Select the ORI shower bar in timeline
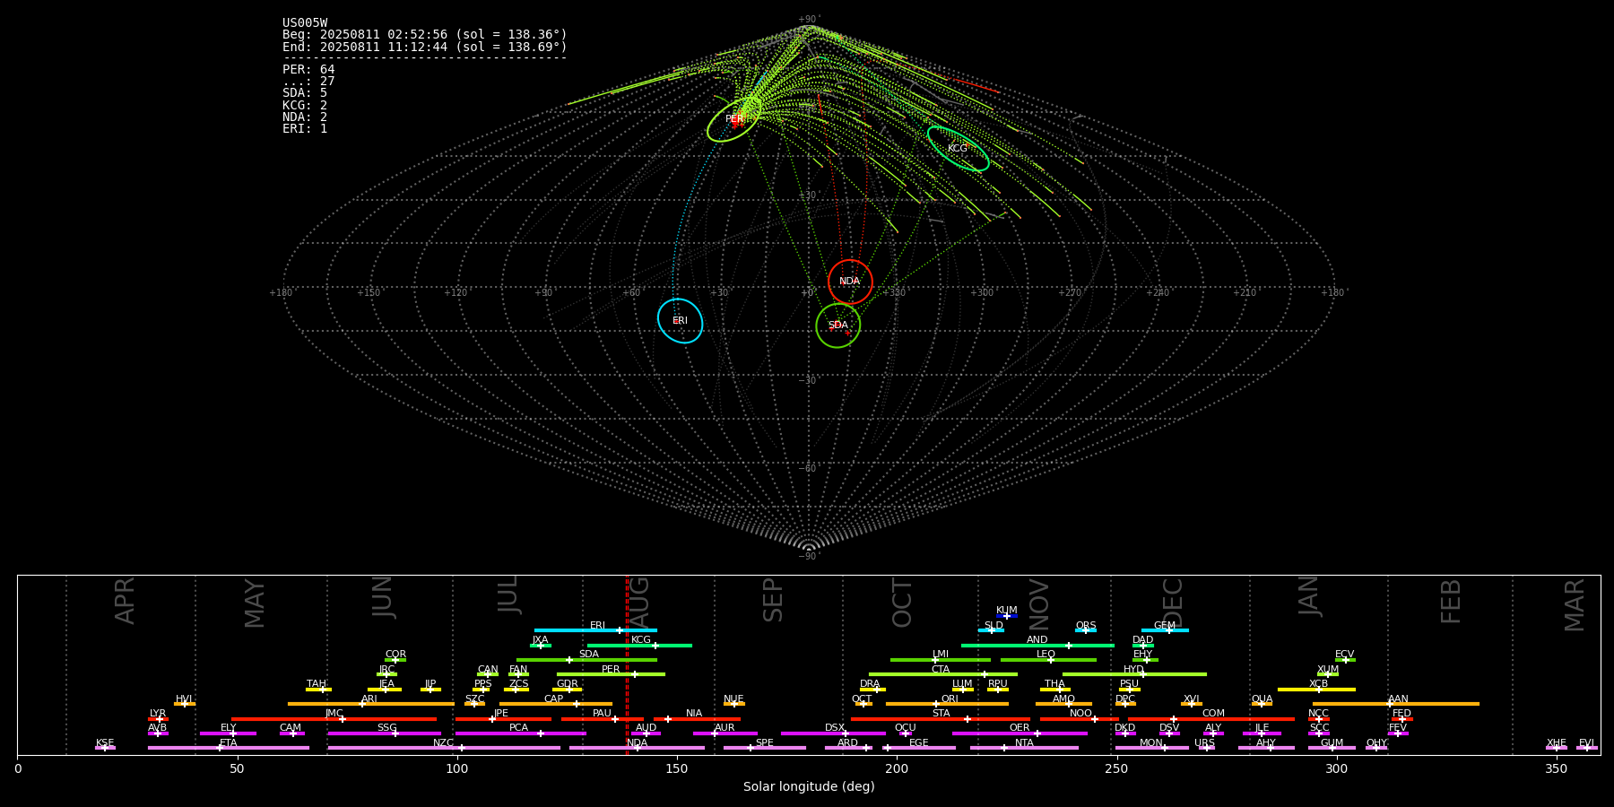 [x=947, y=704]
